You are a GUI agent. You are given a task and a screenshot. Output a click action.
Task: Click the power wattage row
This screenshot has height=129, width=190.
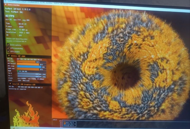tap(19, 80)
